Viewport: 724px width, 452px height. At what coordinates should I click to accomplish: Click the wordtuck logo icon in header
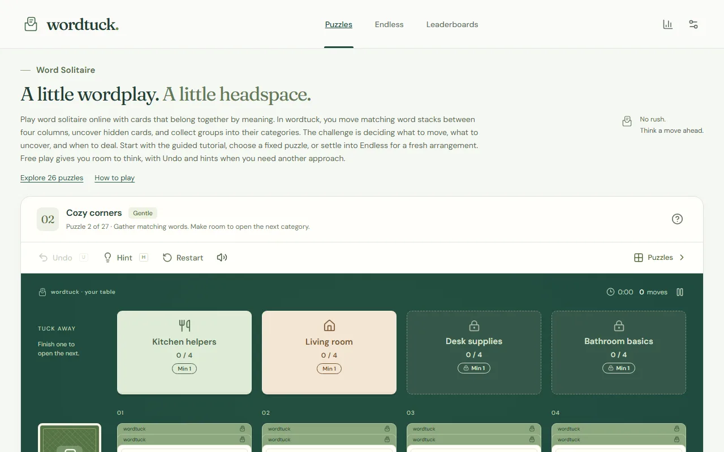(x=31, y=24)
